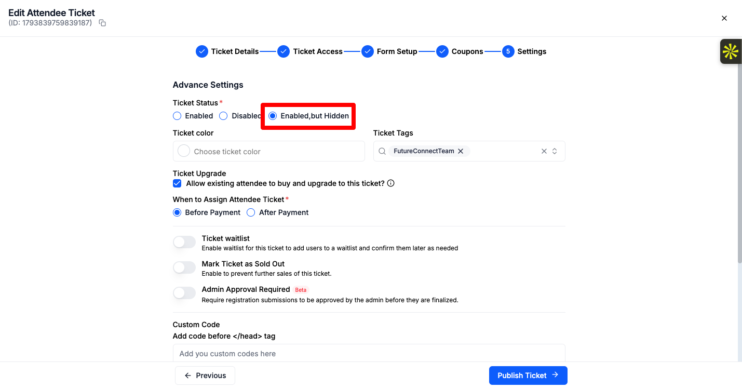The width and height of the screenshot is (742, 389).
Task: Click the search icon in Ticket Tags
Action: click(x=382, y=151)
